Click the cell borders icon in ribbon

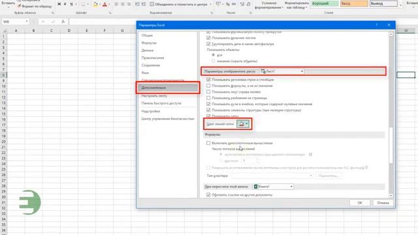click(x=83, y=5)
